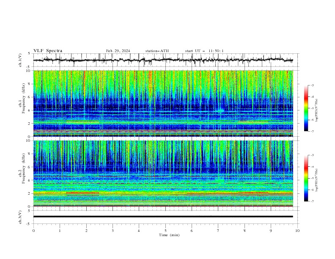Screen dimensions: 335x259
Task: Click the 'Time (min)' axis title
Action: [x=169, y=235]
